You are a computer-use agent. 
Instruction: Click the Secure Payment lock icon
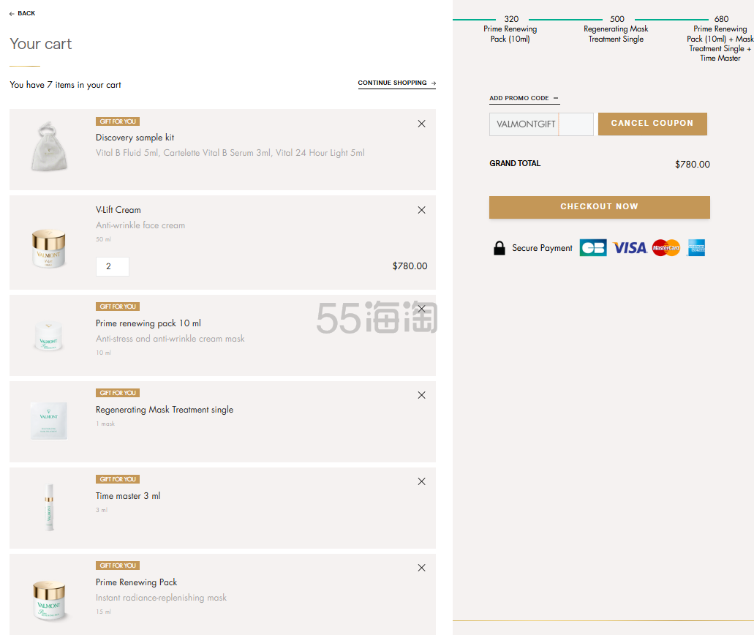pos(499,248)
